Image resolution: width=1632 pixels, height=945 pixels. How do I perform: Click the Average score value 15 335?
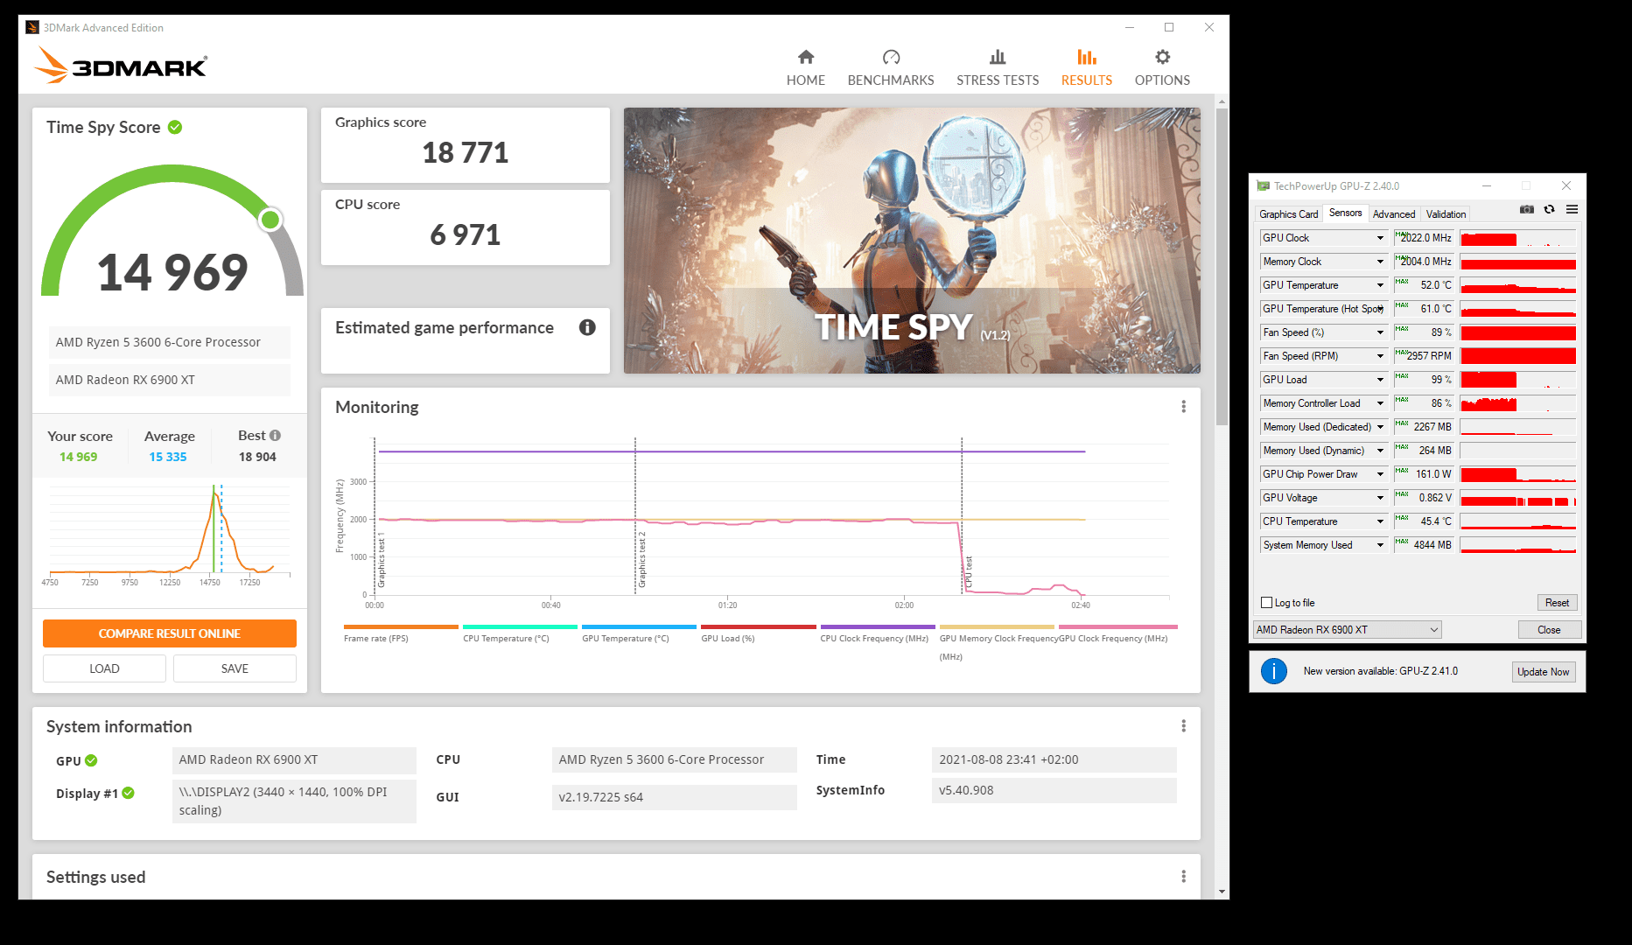point(168,457)
